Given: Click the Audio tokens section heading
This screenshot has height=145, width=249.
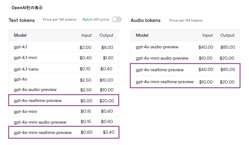Looking at the screenshot, I should pyautogui.click(x=145, y=20).
